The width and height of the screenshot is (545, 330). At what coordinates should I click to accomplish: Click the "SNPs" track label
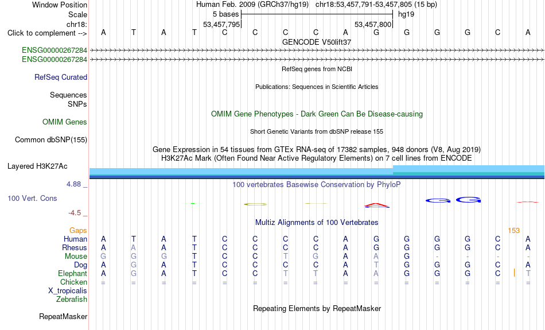point(77,104)
